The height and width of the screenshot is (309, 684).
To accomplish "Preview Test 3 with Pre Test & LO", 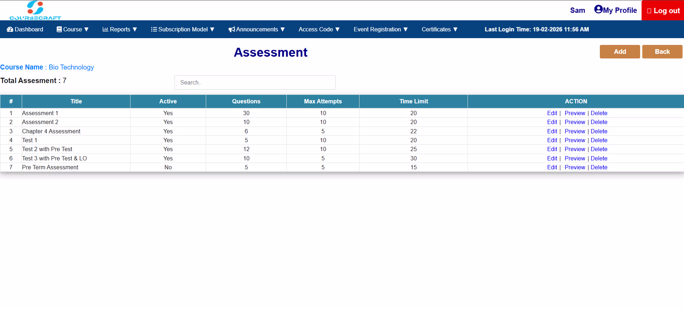I will click(575, 158).
